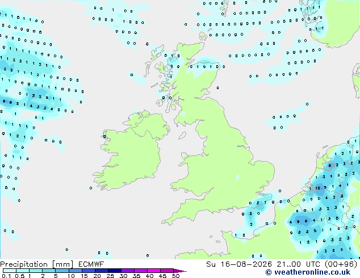Screen dimensions: 360x278
Task: Click the 'Precipitation [mm]' title text
Action: [x=37, y=264]
